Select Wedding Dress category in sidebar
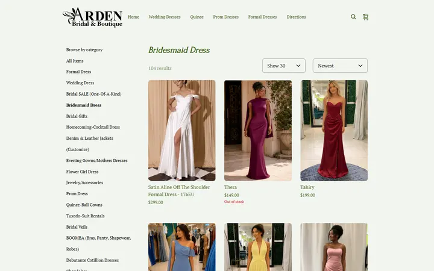 click(x=80, y=83)
